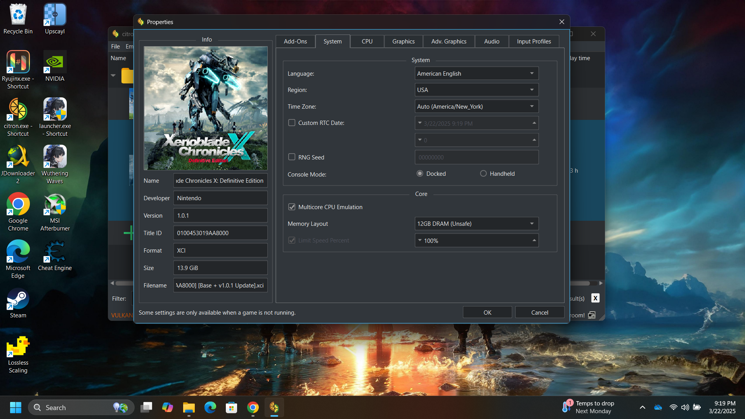This screenshot has height=419, width=745.
Task: Open Microsoft Store taskbar icon
Action: click(x=232, y=407)
